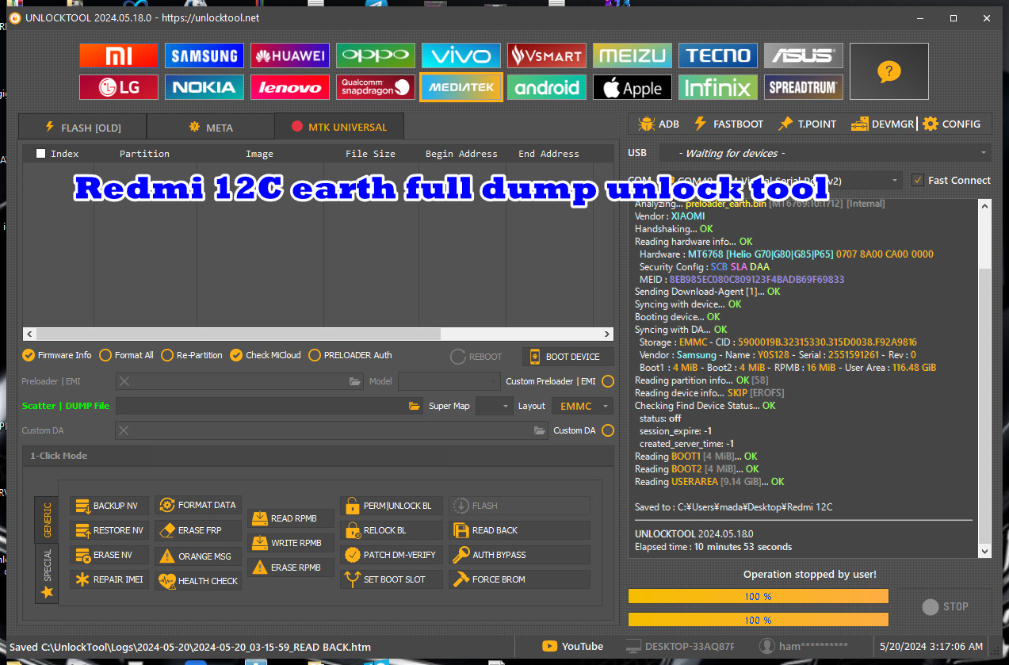Viewport: 1009px width, 665px height.
Task: Select the ASUS brand logo
Action: pos(804,55)
